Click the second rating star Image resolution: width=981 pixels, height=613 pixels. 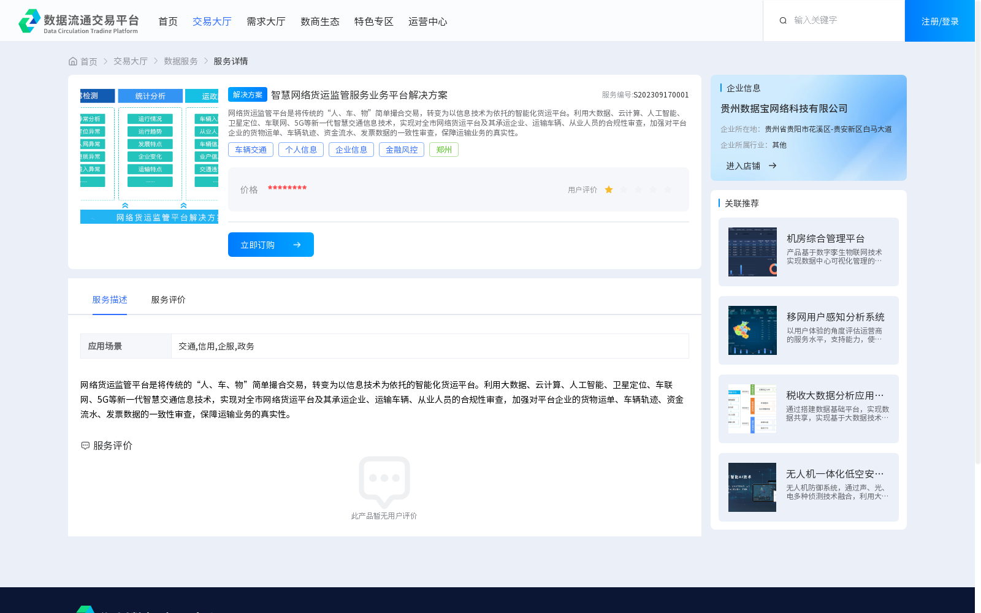(x=624, y=190)
